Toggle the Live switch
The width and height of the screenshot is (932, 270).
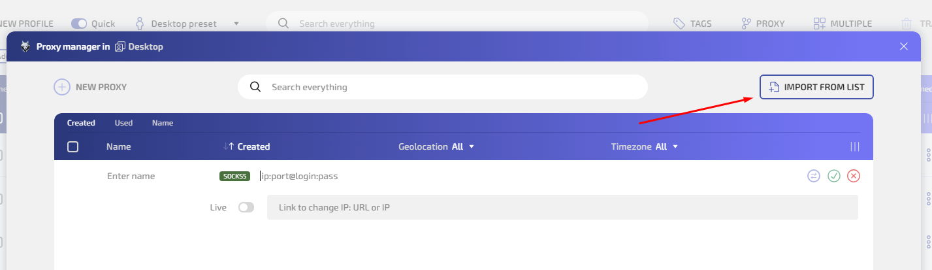point(246,207)
